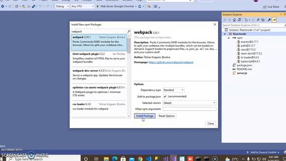Click Add to Source Control in status bar

click(263, 152)
